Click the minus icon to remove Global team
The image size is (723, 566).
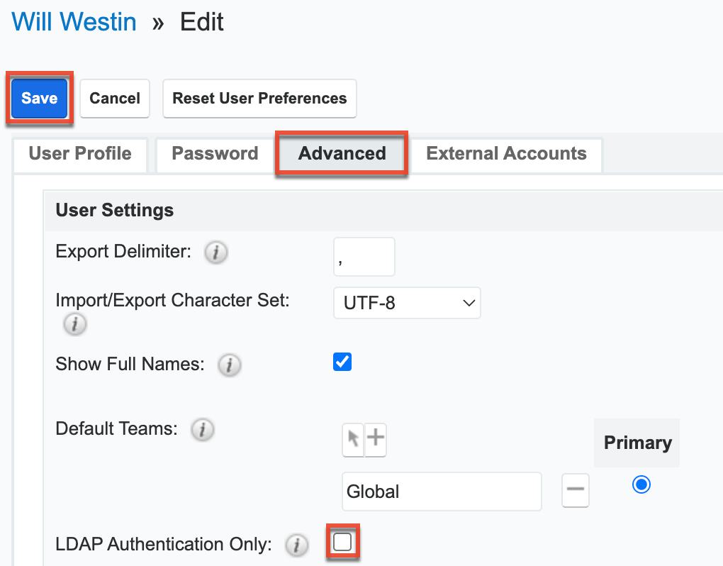tap(575, 490)
